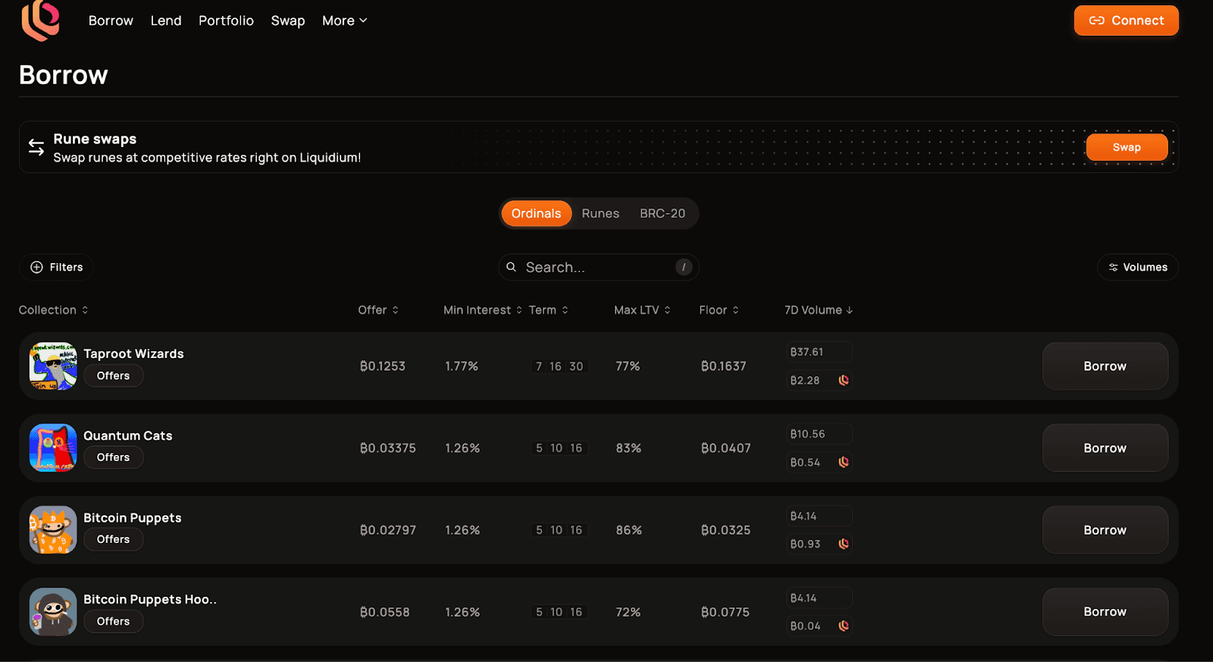
Task: Open the Swap page from navigation
Action: coord(288,20)
